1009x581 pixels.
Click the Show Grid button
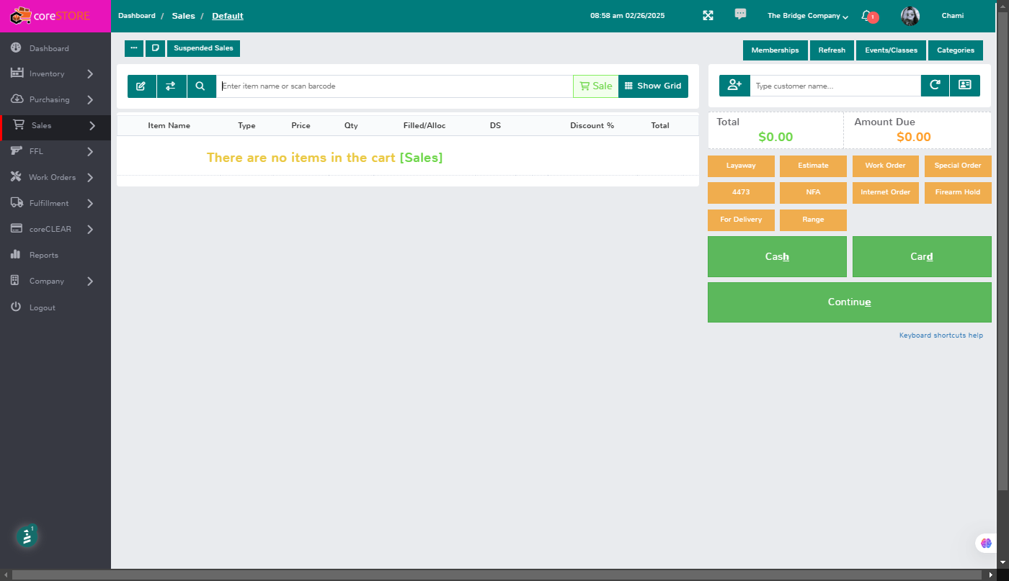coord(653,86)
